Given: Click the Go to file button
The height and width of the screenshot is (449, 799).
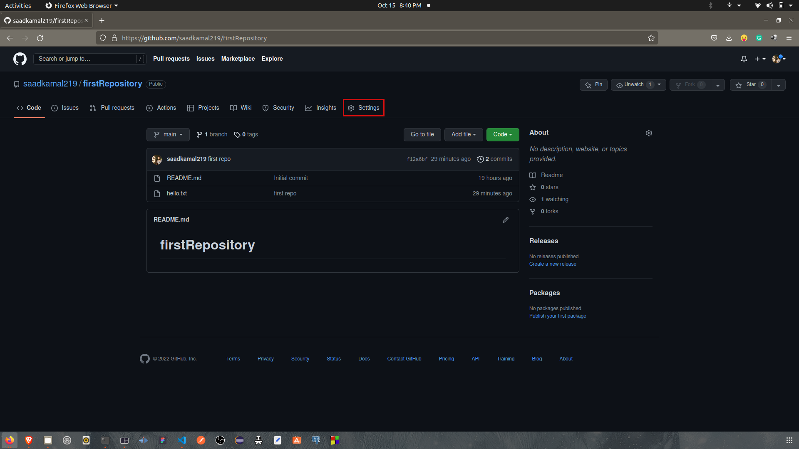Looking at the screenshot, I should coord(422,135).
